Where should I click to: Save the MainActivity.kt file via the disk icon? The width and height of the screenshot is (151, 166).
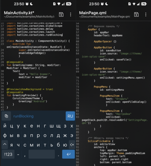pos(61,14)
